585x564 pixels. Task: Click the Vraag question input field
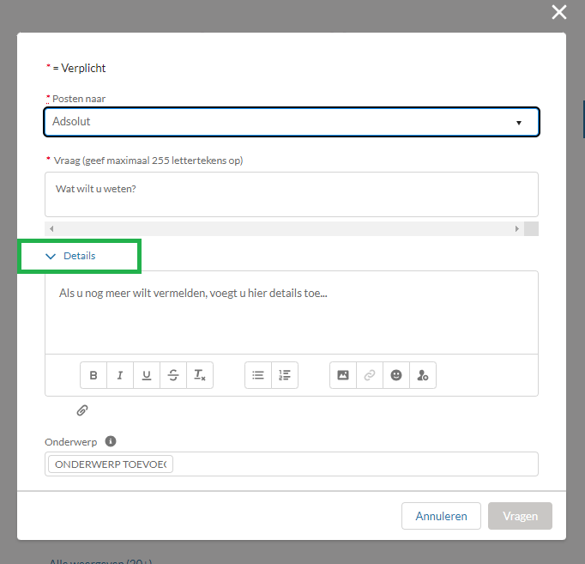click(292, 193)
